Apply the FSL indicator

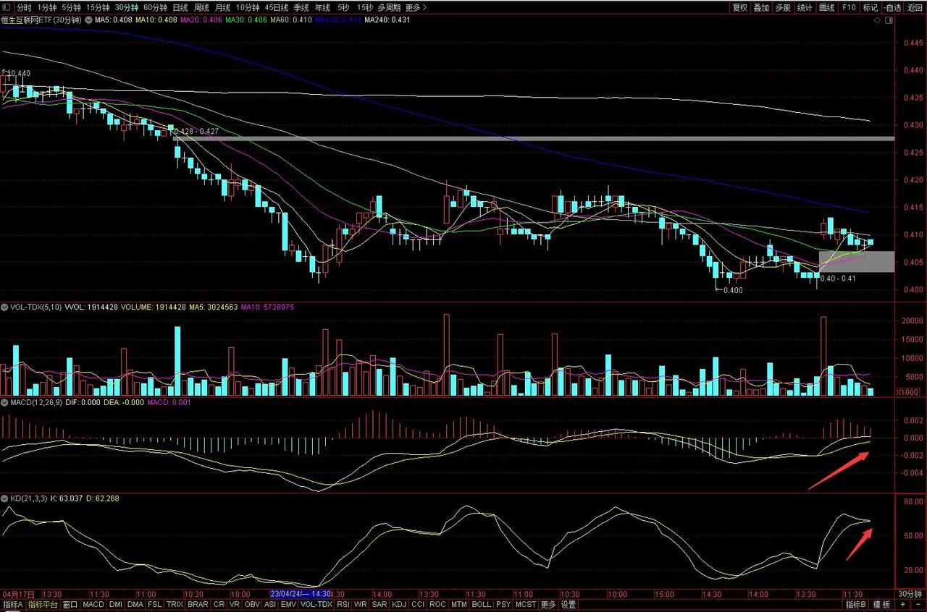click(155, 604)
